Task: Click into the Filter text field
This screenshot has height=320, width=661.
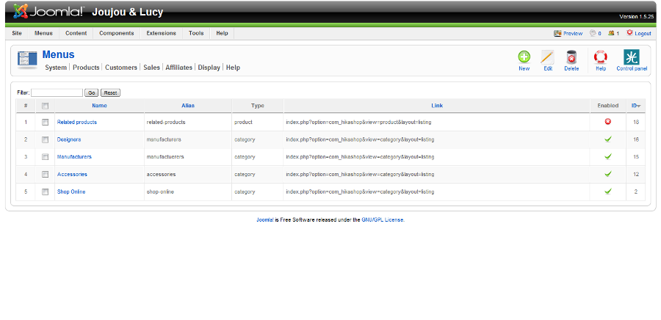Action: [57, 92]
